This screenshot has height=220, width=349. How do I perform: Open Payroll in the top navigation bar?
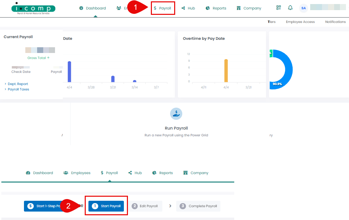[x=162, y=8]
